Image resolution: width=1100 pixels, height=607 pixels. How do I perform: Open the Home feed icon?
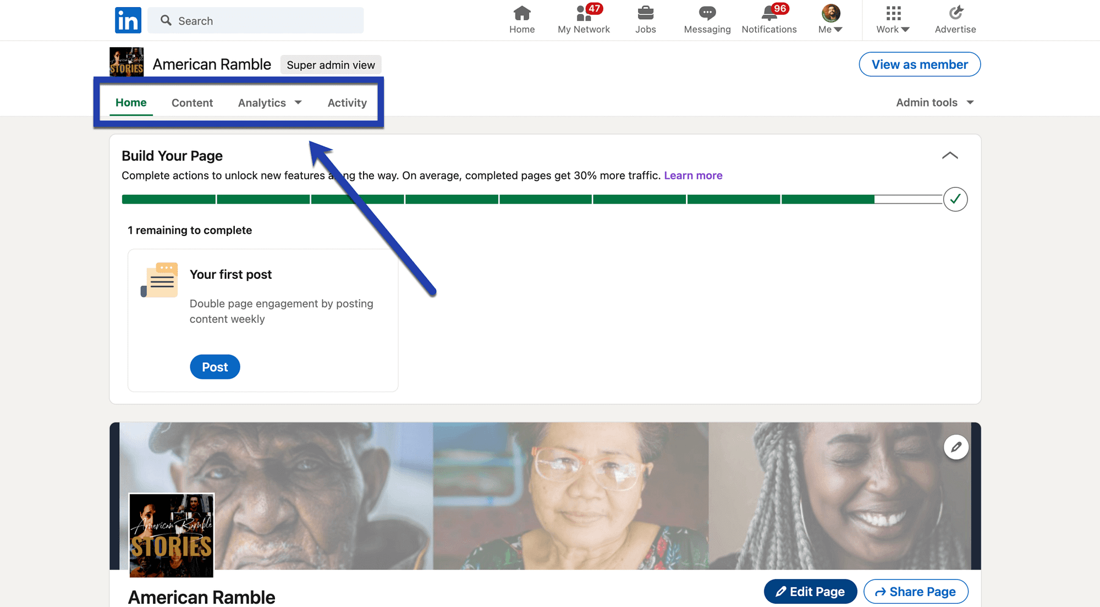(521, 14)
